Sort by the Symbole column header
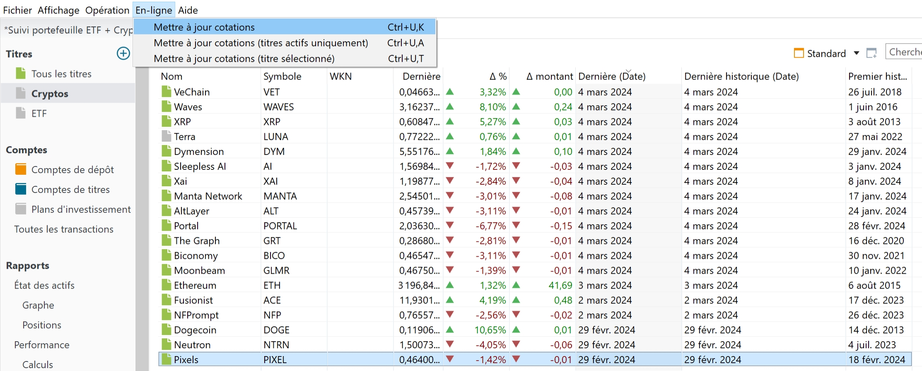Viewport: 922px width, 371px height. coord(282,77)
